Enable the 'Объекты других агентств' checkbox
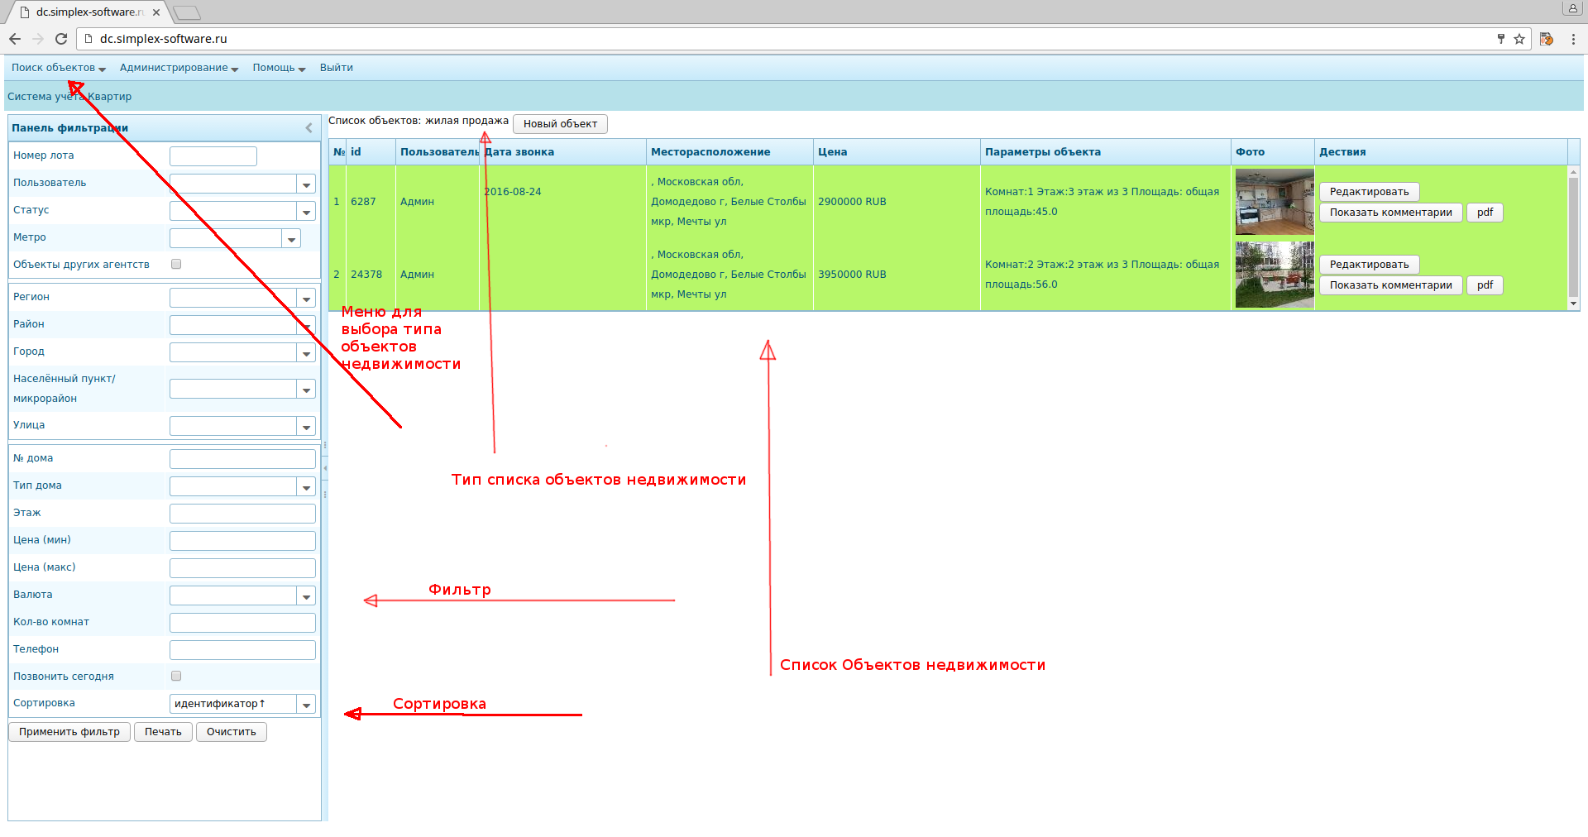1588x837 pixels. [x=176, y=265]
